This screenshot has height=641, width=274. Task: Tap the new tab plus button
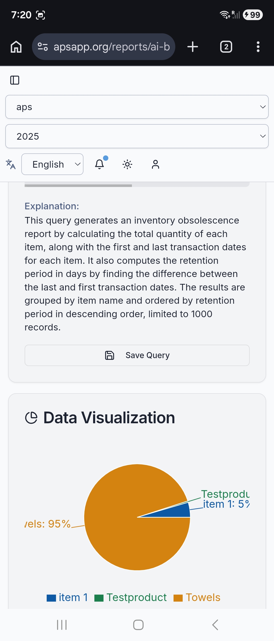(192, 47)
